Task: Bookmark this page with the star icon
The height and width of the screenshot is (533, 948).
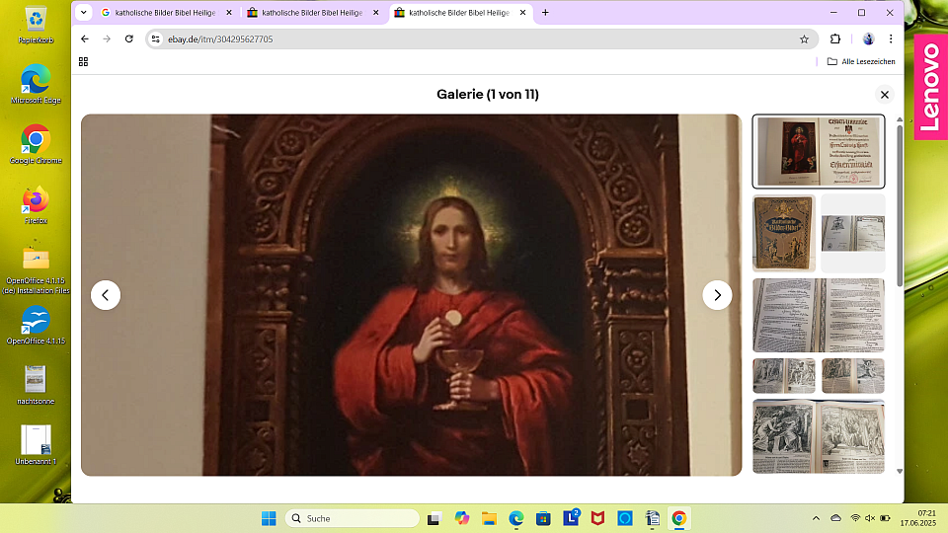Action: [x=804, y=39]
